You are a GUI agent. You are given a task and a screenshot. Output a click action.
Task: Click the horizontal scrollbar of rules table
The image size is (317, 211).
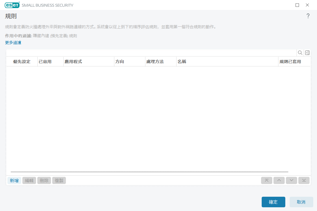click(149, 172)
